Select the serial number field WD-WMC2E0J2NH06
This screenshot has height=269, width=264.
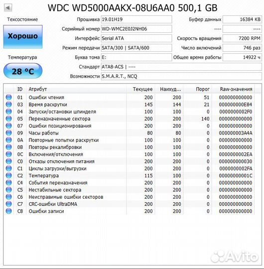pyautogui.click(x=136, y=29)
